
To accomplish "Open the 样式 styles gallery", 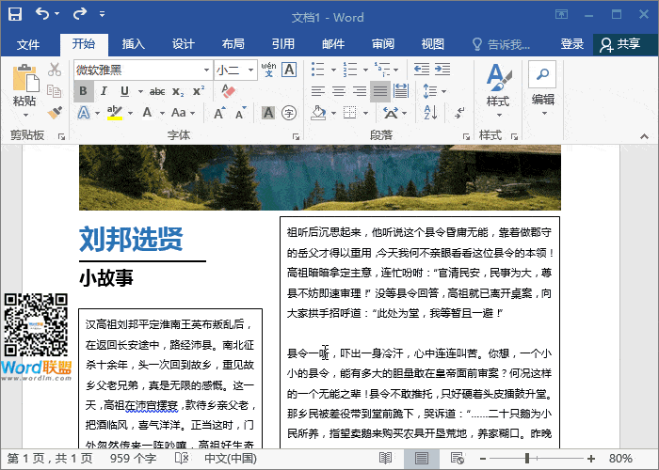I will coord(498,90).
